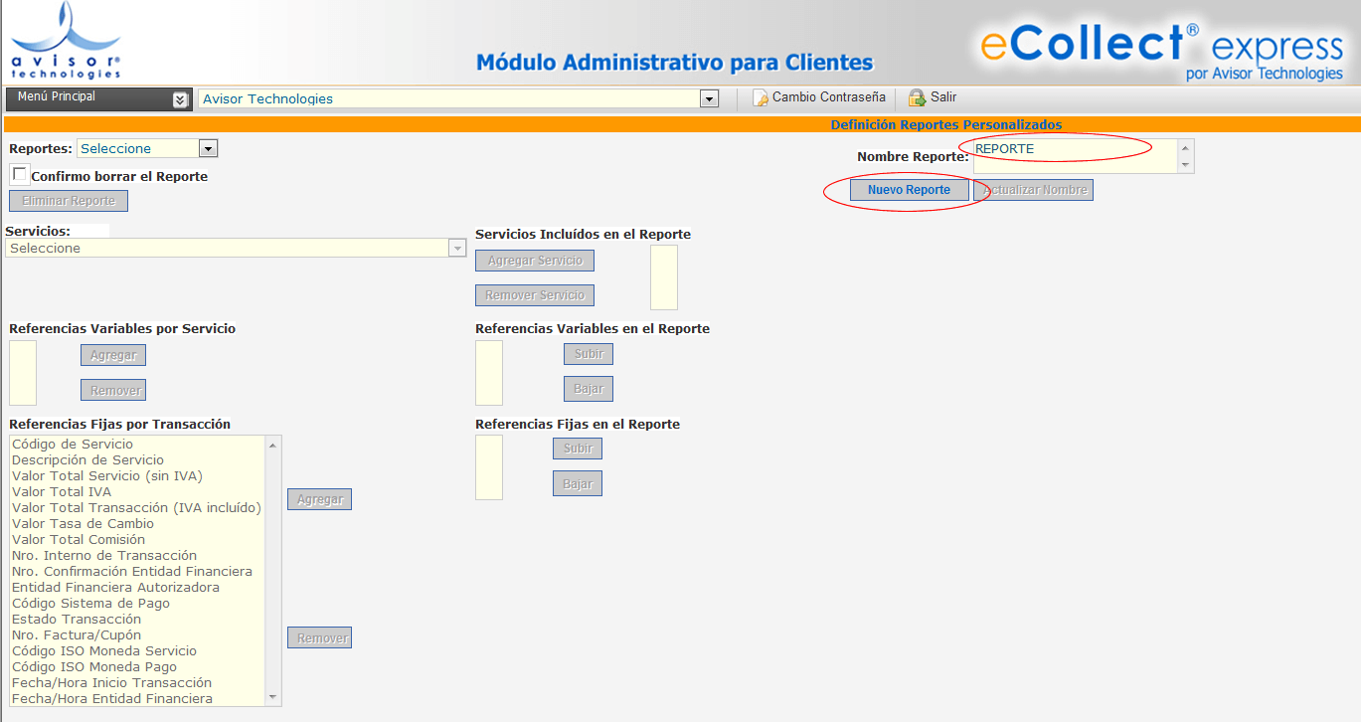This screenshot has height=723, width=1361.
Task: Click the Salir padlock icon
Action: click(917, 97)
